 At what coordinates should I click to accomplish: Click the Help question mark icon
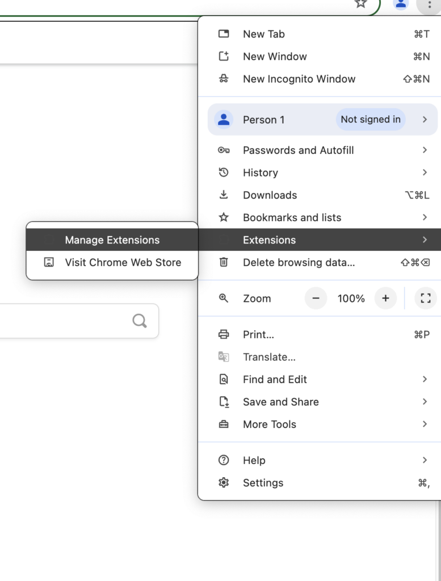click(224, 460)
